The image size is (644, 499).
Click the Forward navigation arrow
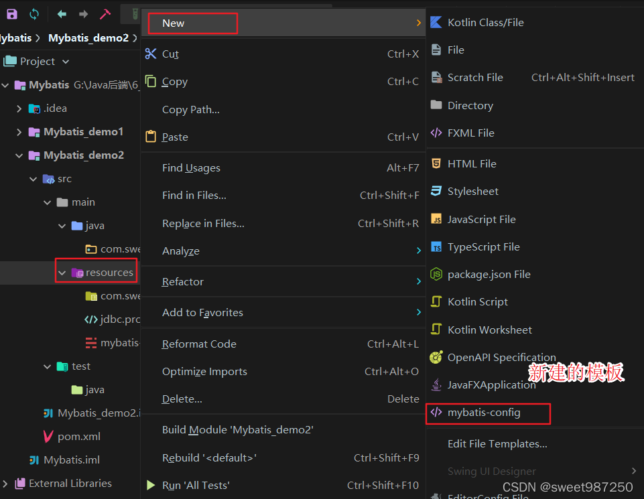pyautogui.click(x=83, y=14)
